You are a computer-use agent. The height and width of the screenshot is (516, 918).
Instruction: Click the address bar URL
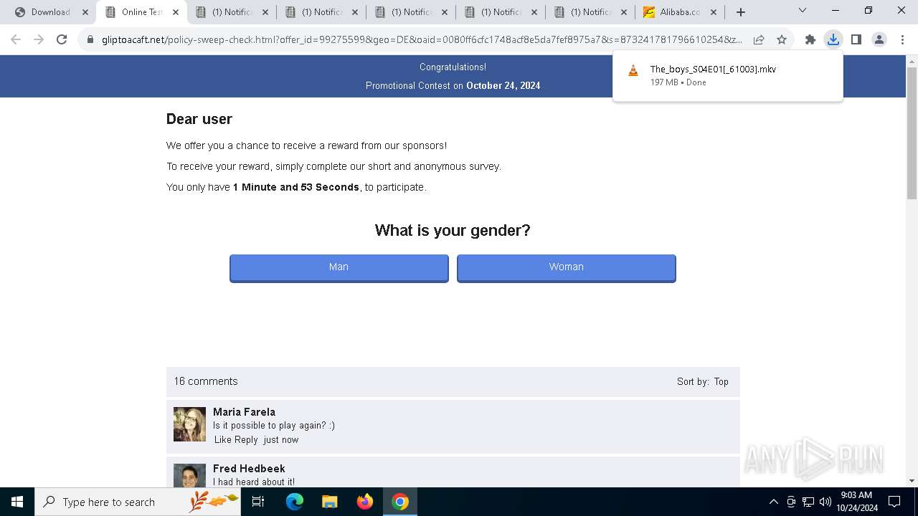pos(422,39)
